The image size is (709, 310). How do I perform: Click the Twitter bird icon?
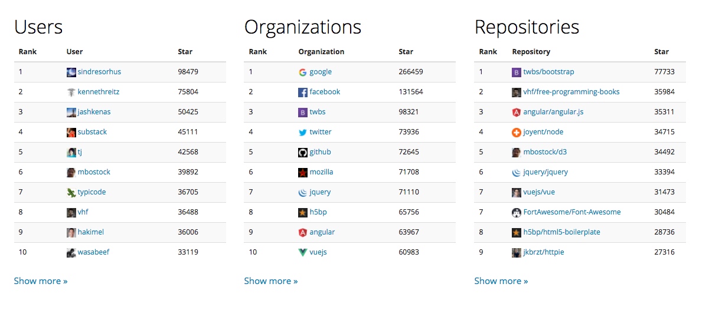click(303, 132)
